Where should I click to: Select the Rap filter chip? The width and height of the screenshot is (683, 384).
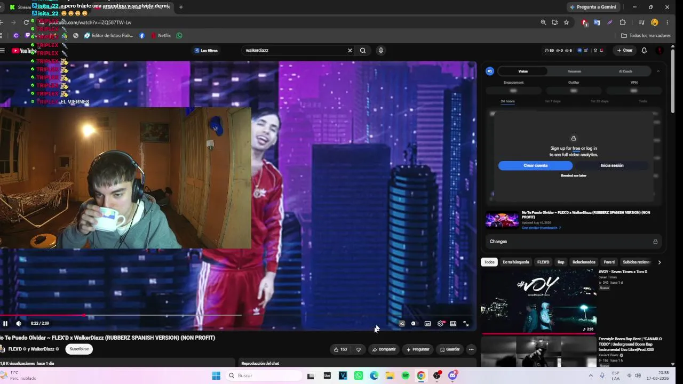pyautogui.click(x=561, y=262)
